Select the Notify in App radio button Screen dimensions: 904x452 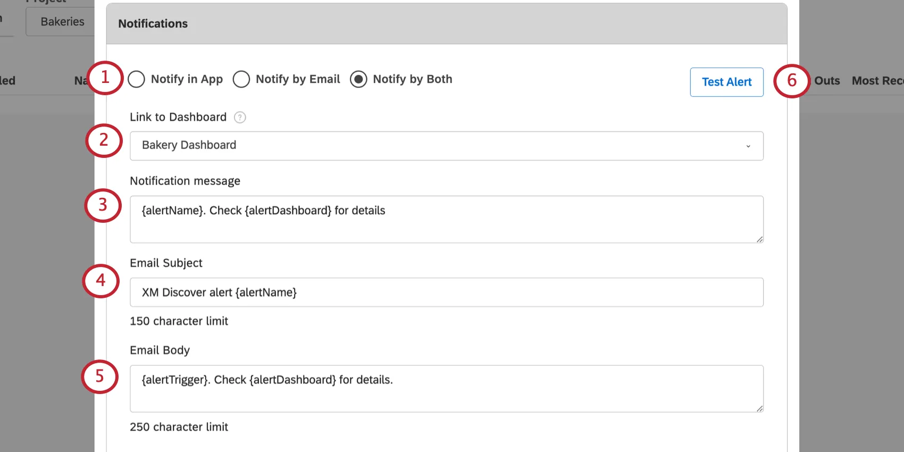[x=136, y=79]
